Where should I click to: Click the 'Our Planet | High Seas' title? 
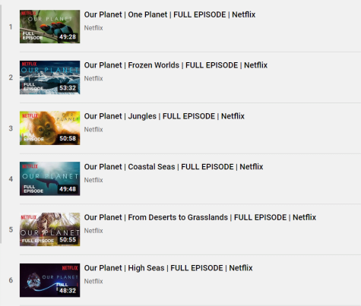point(169,268)
